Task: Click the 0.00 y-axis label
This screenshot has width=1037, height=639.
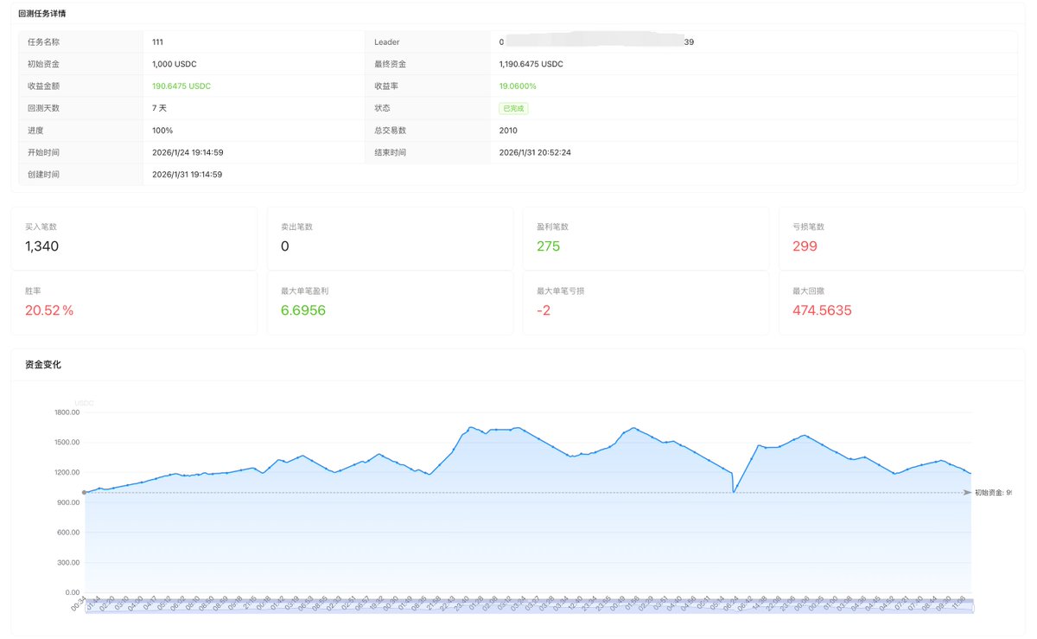Action: tap(72, 593)
